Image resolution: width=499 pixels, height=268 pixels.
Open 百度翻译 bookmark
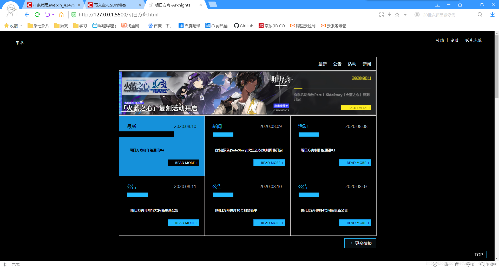point(189,26)
